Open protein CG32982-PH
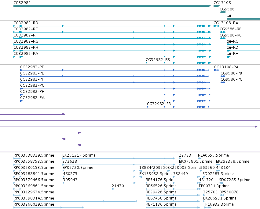Image resolution: width=260 pixels, height=209 pixels. click(x=32, y=92)
